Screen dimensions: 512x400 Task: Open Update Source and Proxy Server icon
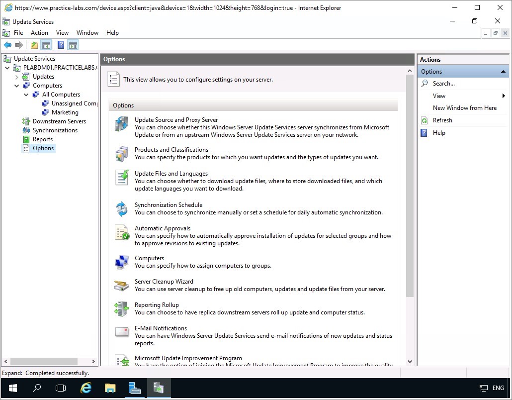(121, 124)
